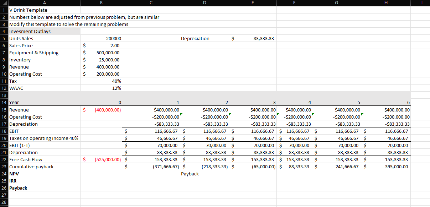Click comment indicator on year 2 Operating Cost

229,114
